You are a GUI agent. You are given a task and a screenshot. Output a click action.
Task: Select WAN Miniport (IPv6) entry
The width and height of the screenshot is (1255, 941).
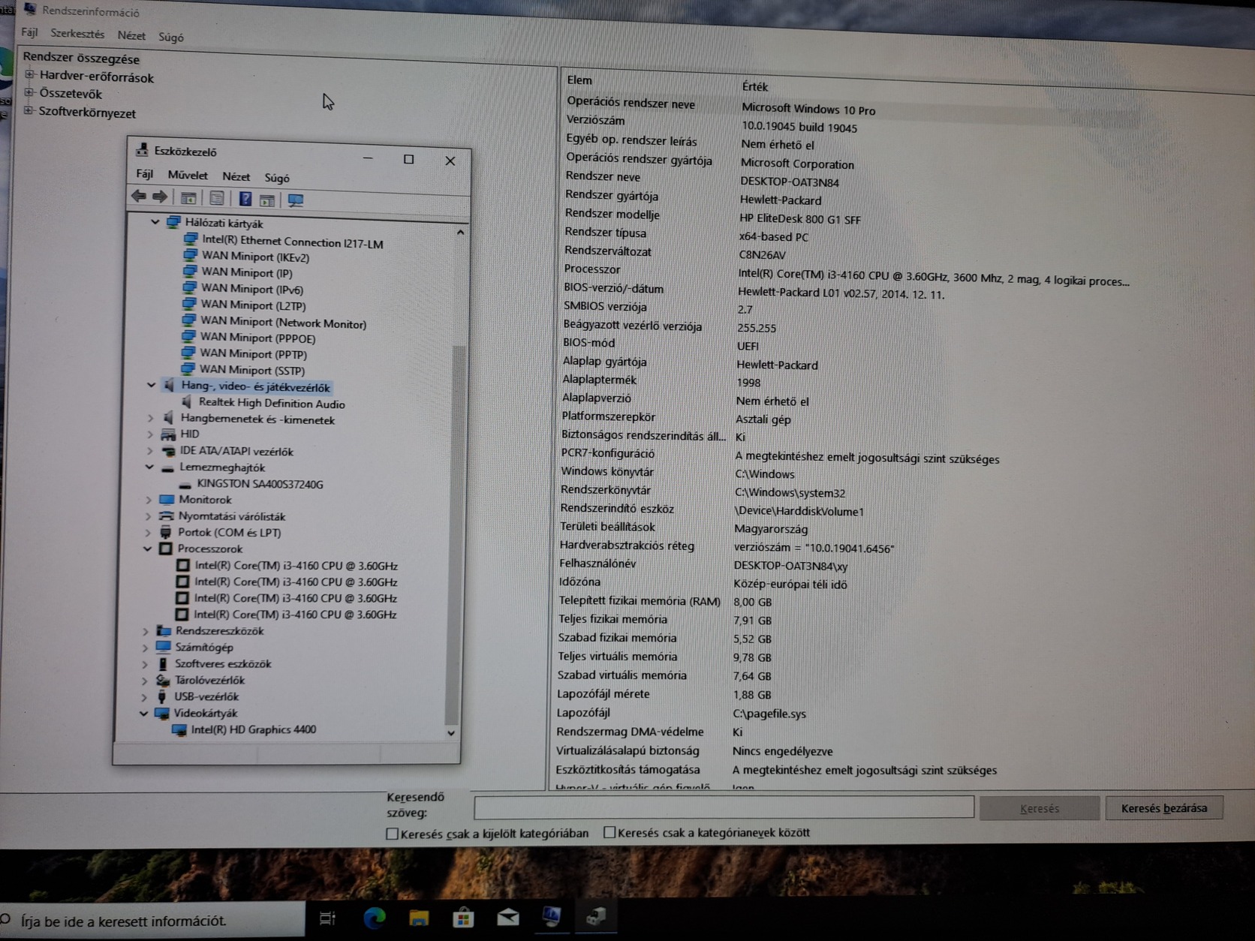pos(252,289)
